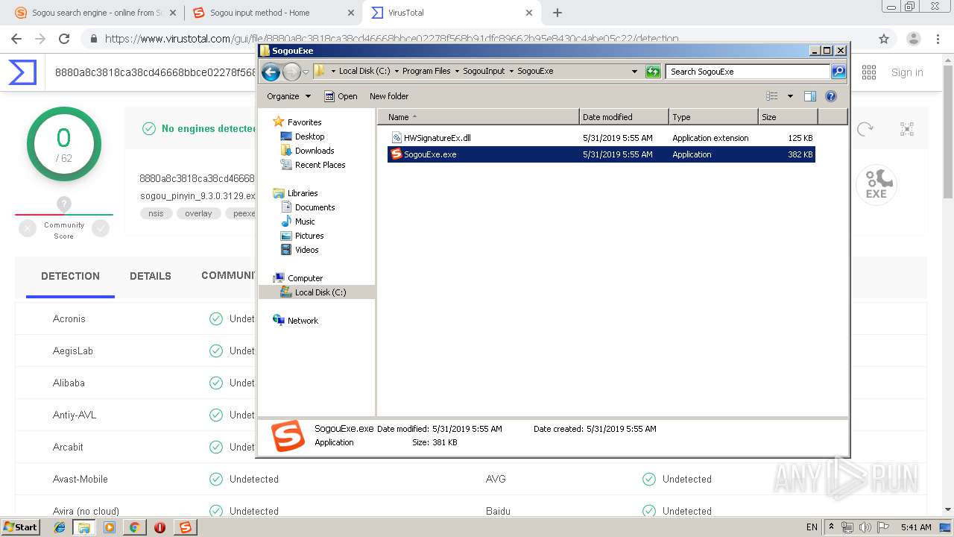Click the overlay tag on VirusTotal
The width and height of the screenshot is (954, 537).
point(198,213)
